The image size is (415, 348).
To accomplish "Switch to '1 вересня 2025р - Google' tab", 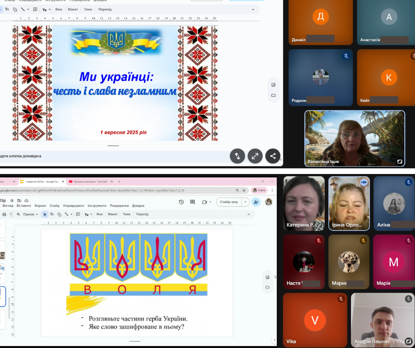I will coord(42,182).
